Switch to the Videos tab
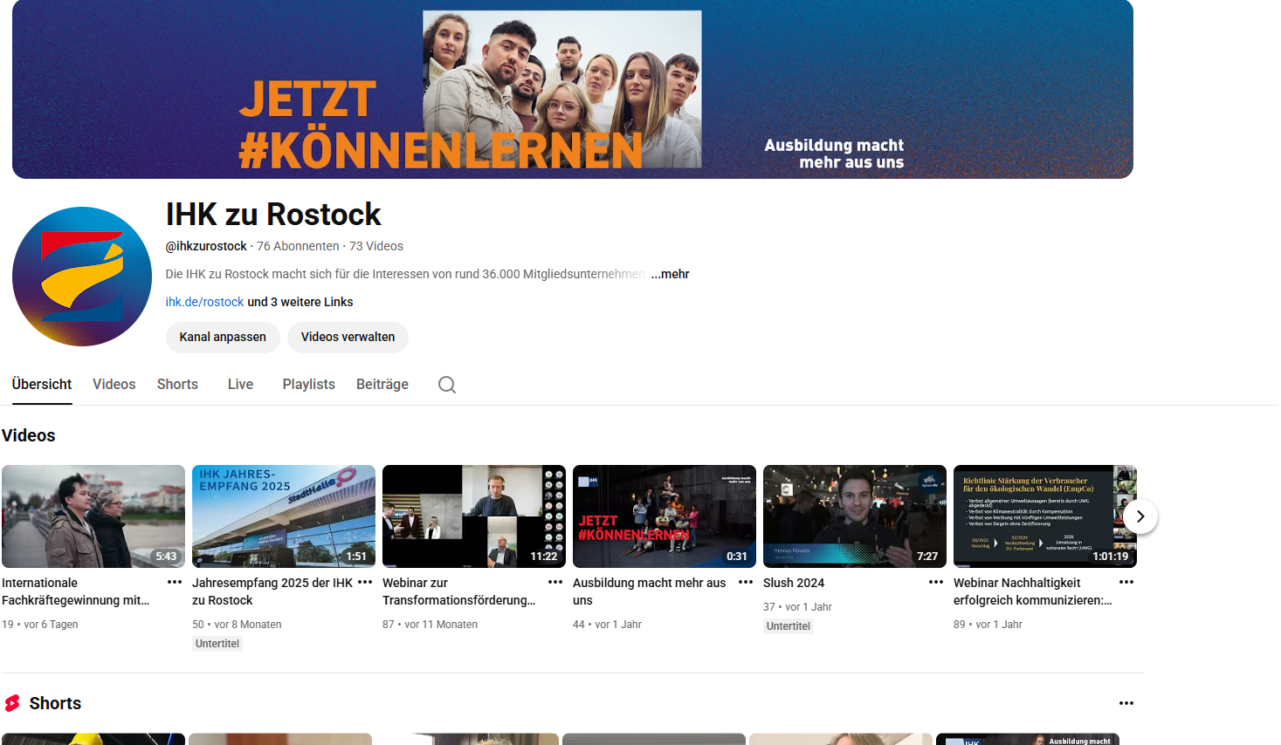This screenshot has width=1281, height=745. pos(114,384)
